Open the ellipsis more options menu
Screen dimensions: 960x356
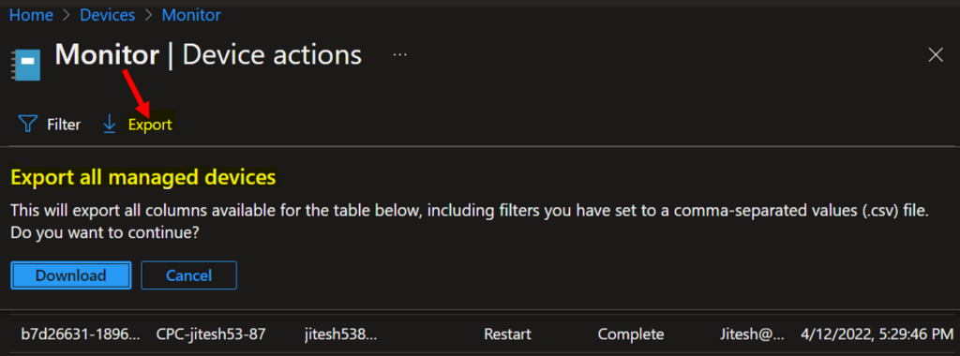400,55
